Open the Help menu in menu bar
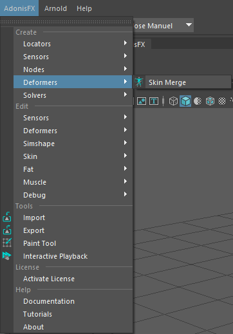233x334 pixels. coord(84,8)
